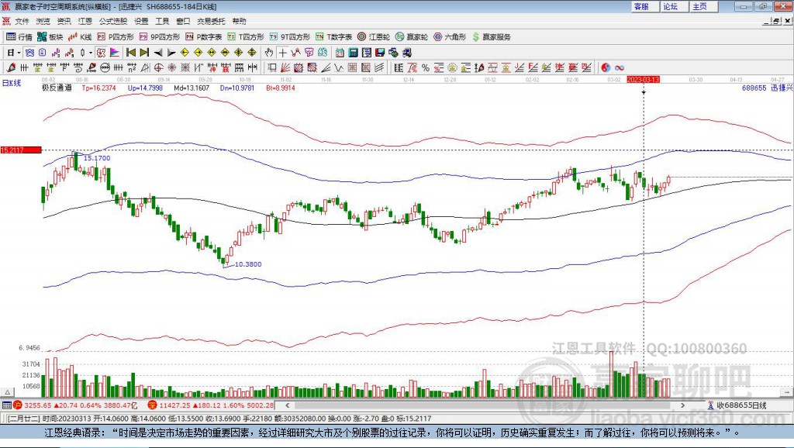Select the zigzag wave line tool
Viewport: 794px width, 448px height.
(338, 68)
